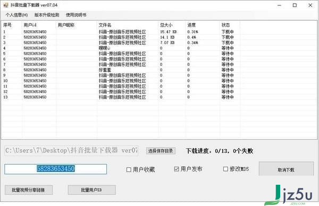This screenshot has width=319, height=206.
Task: Open the 使用说明书 menu
Action: (x=76, y=15)
